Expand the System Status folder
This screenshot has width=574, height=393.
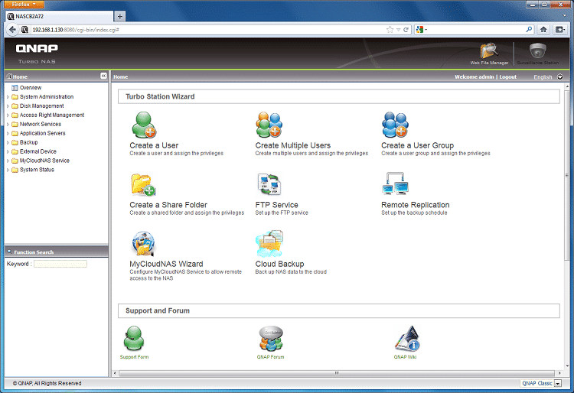[8, 170]
